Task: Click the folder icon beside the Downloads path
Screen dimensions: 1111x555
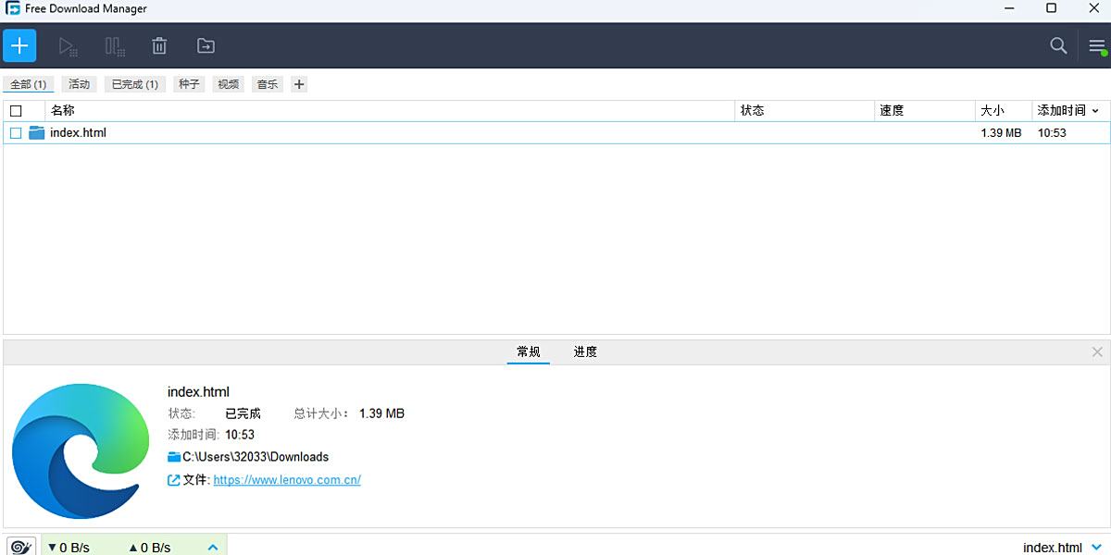Action: click(172, 457)
